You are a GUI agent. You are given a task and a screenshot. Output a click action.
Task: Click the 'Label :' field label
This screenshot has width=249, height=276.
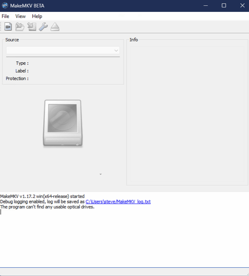point(22,71)
